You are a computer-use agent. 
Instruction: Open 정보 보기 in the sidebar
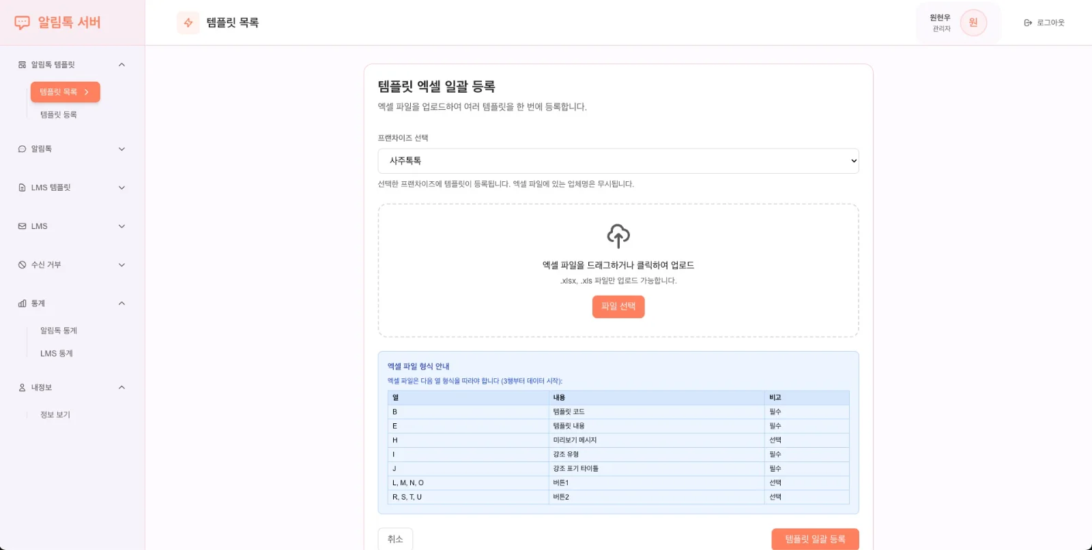tap(55, 414)
